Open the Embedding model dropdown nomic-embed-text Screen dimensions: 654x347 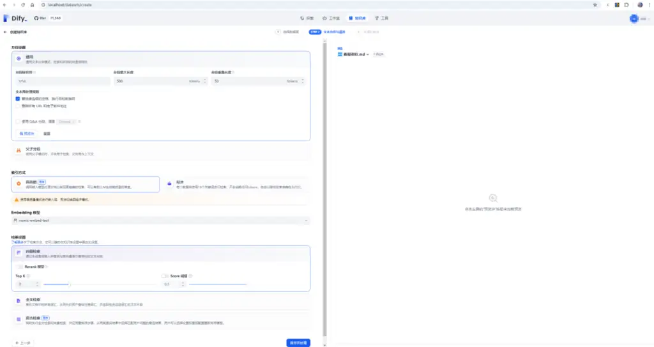pos(160,220)
